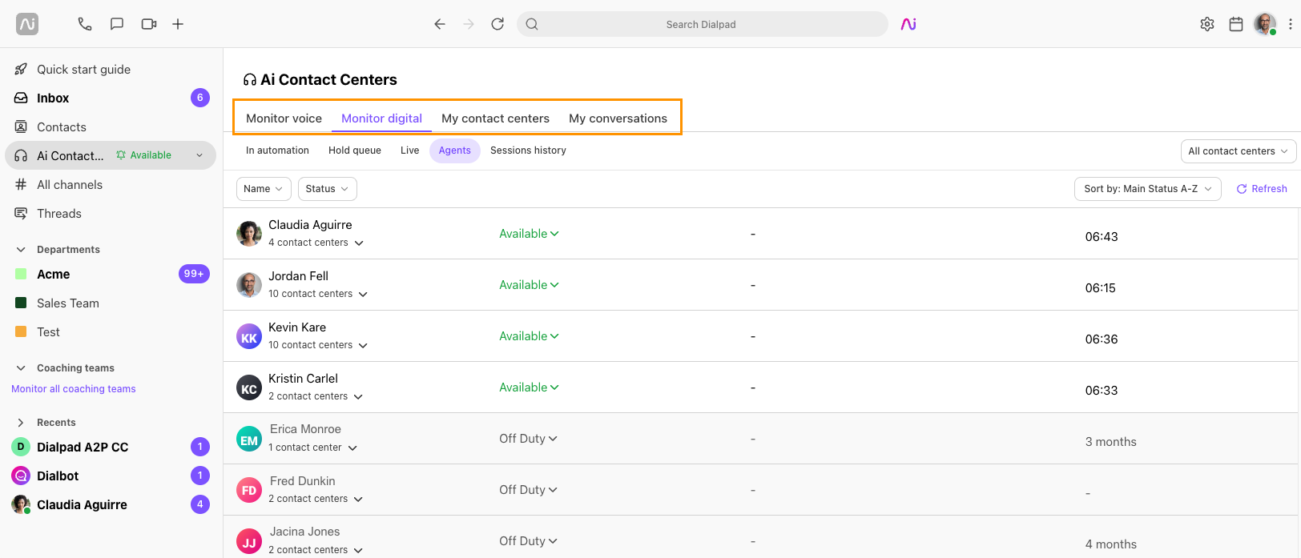Viewport: 1301px width, 558px height.
Task: Click Monitor all coaching teams link
Action: [74, 389]
